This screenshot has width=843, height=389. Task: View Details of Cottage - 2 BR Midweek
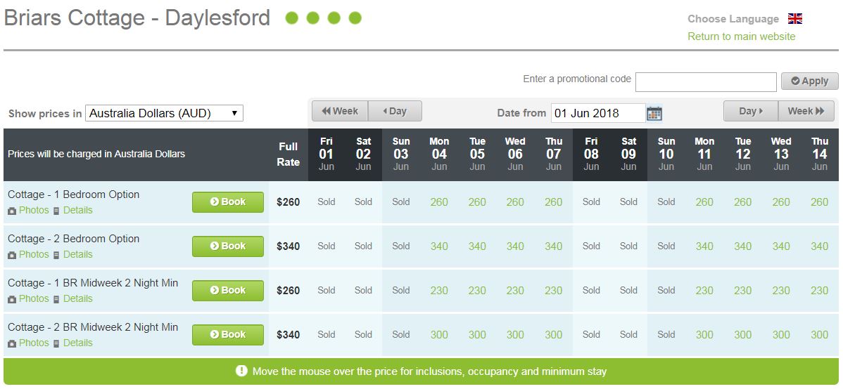(x=78, y=343)
